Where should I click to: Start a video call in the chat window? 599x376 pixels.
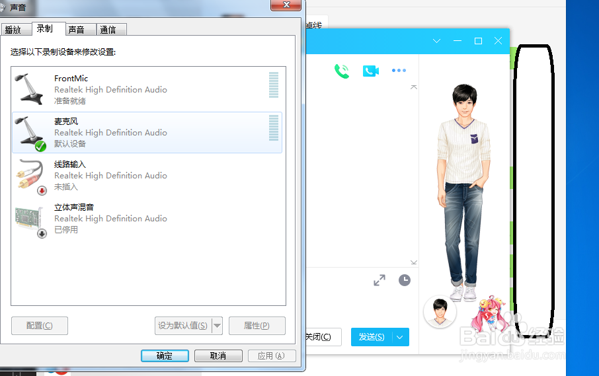(x=370, y=71)
